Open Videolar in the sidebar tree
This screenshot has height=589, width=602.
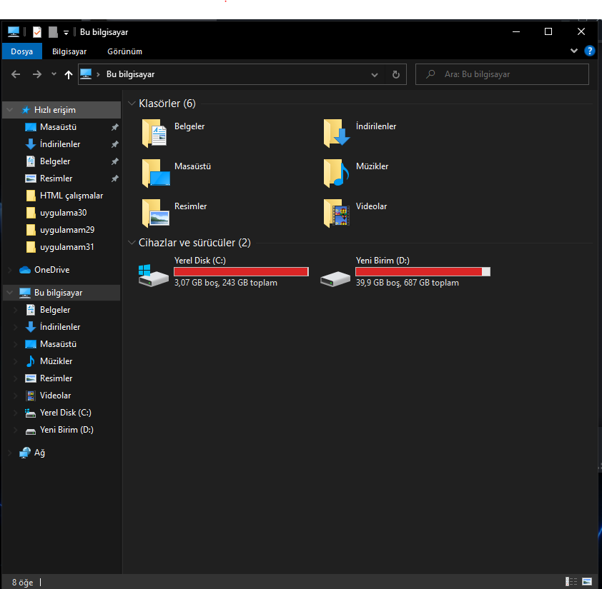55,396
